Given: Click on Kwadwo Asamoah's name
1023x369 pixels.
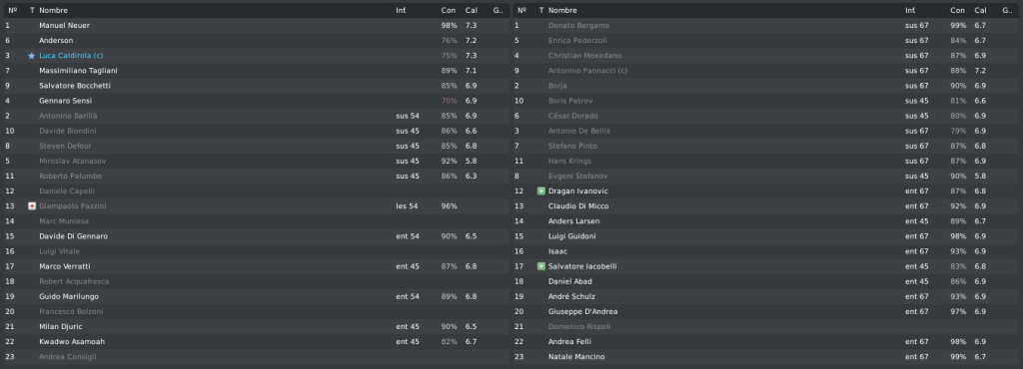Looking at the screenshot, I should 72,342.
